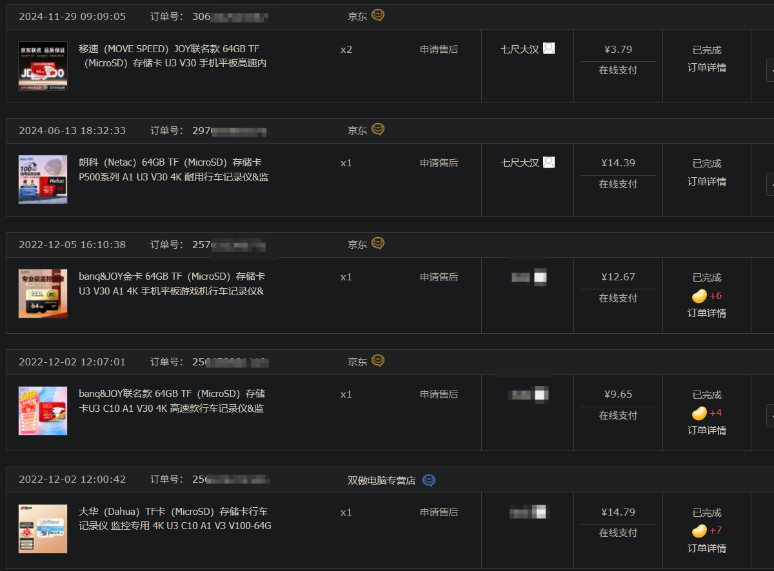Open contact card icon beside 七尺大汉 in Netac order
The width and height of the screenshot is (774, 571).
pos(549,162)
